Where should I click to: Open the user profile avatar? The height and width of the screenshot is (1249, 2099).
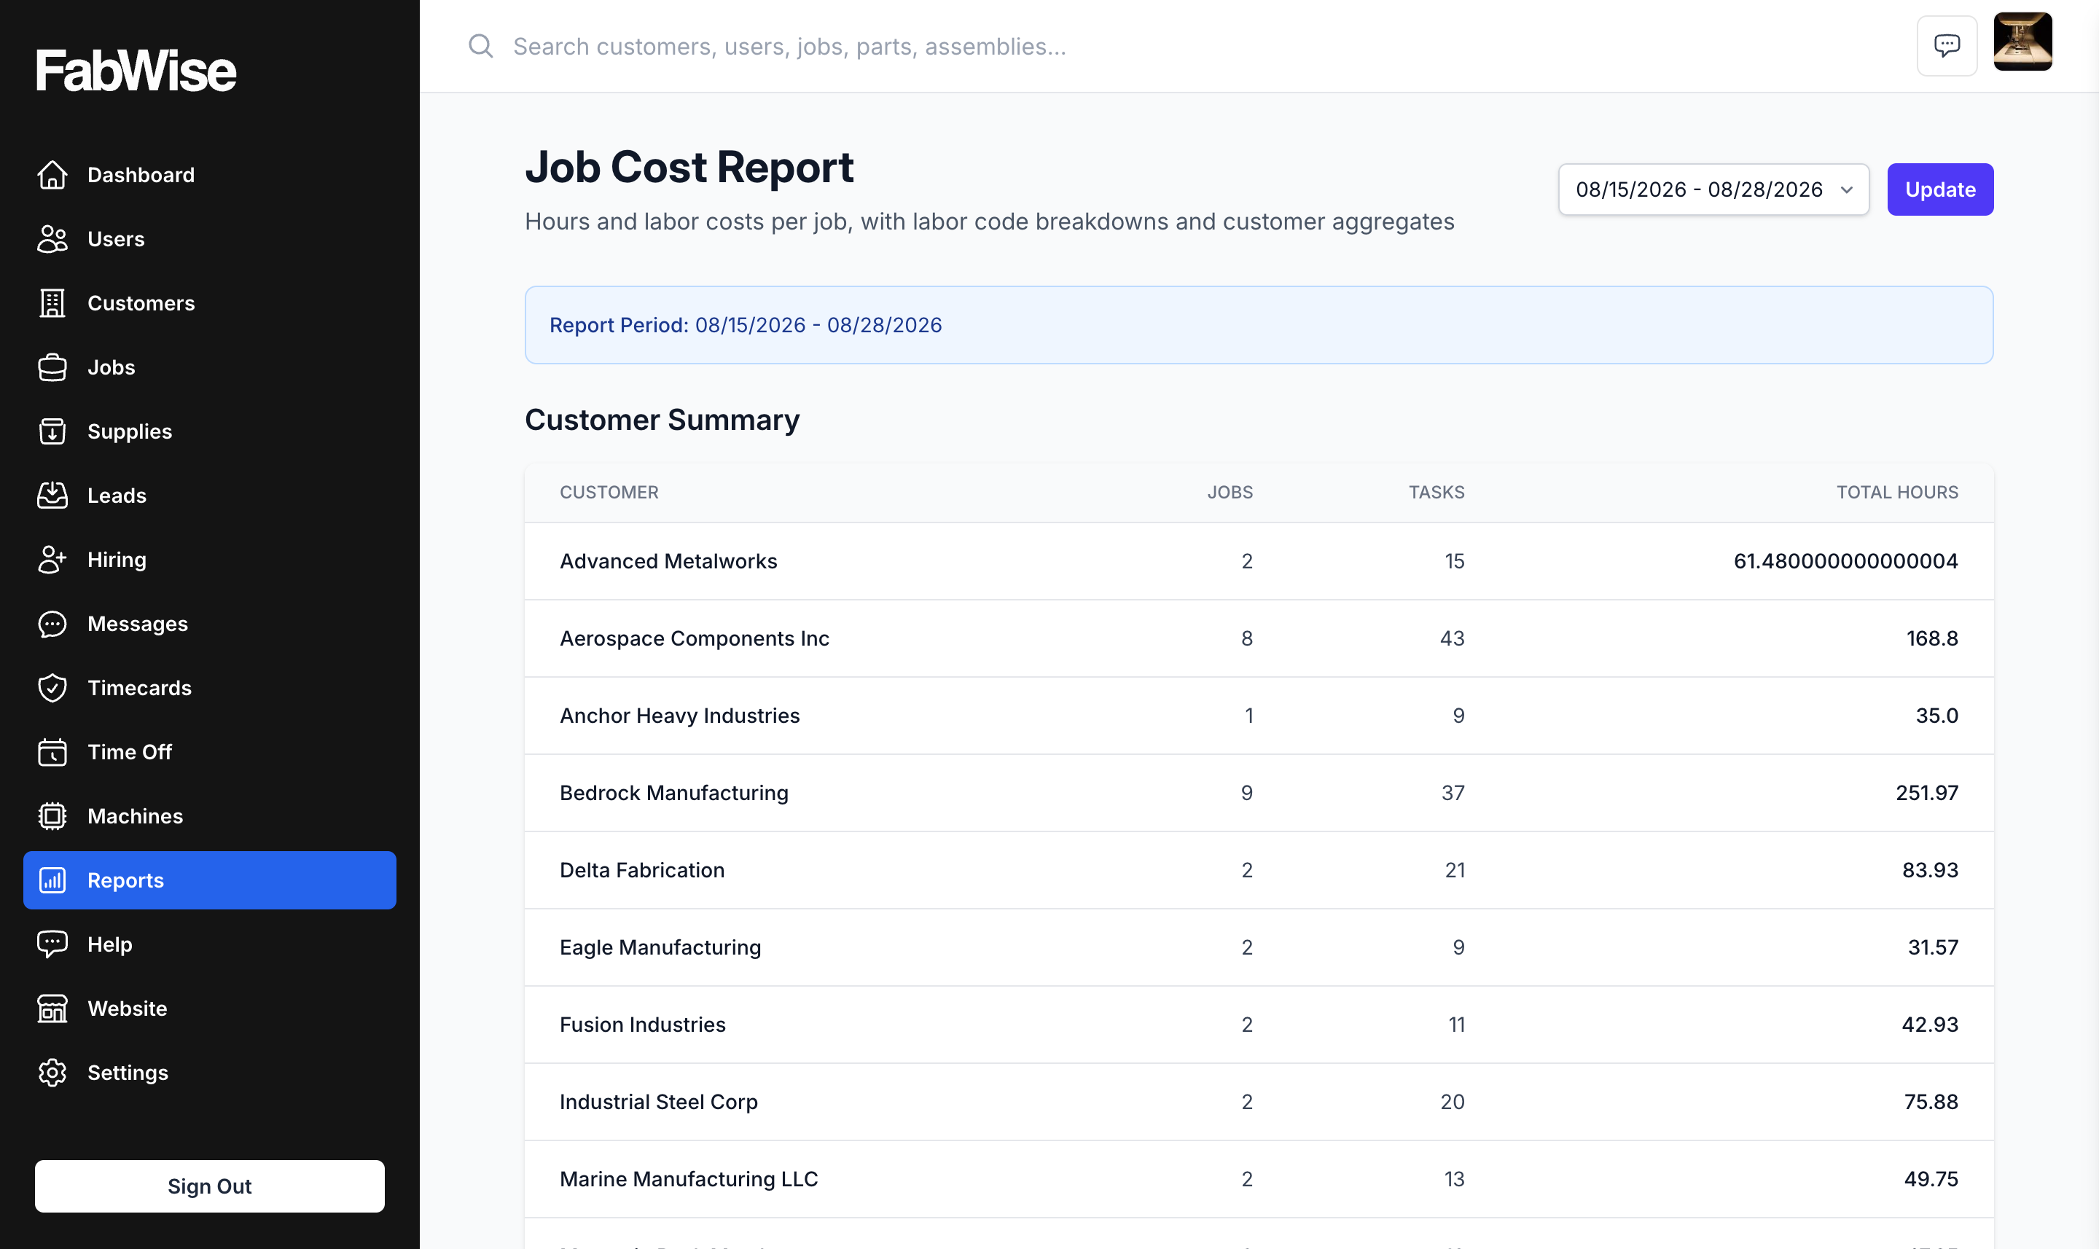tap(2022, 42)
